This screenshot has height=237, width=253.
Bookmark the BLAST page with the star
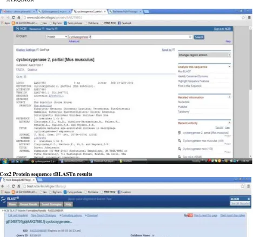pyautogui.click(x=243, y=186)
